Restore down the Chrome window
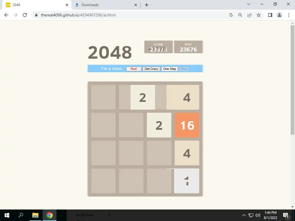This screenshot has height=221, width=295. tap(275, 4)
